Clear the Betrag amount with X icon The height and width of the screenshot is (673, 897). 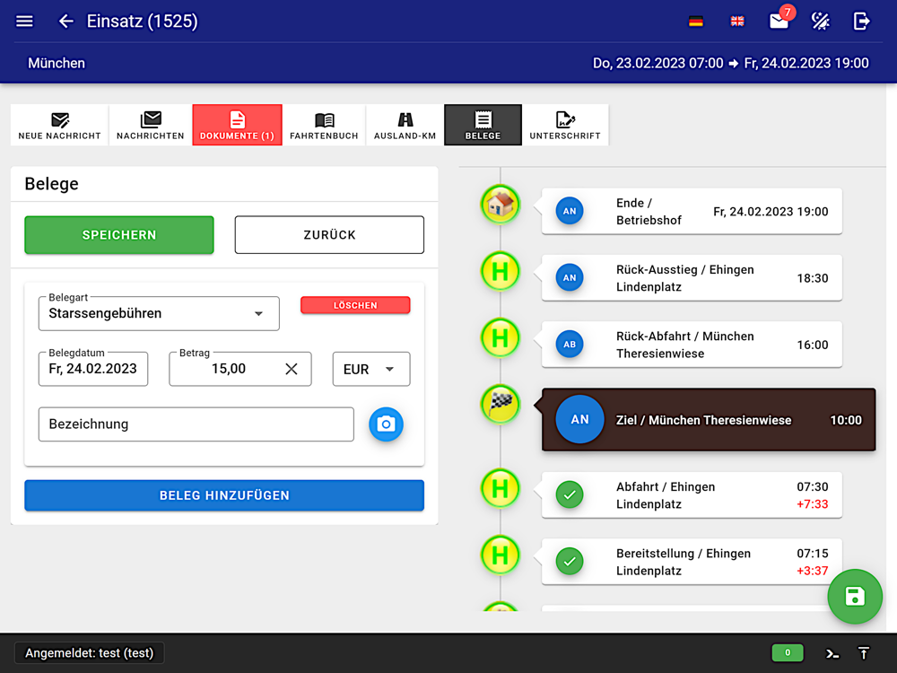291,369
